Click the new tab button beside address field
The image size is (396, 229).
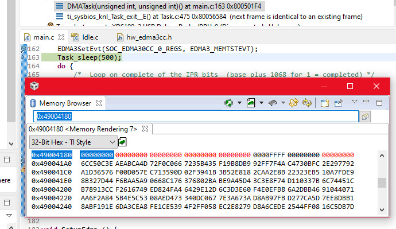[365, 117]
